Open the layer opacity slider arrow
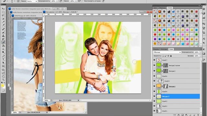This screenshot has height=116, width=207. (x=200, y=52)
